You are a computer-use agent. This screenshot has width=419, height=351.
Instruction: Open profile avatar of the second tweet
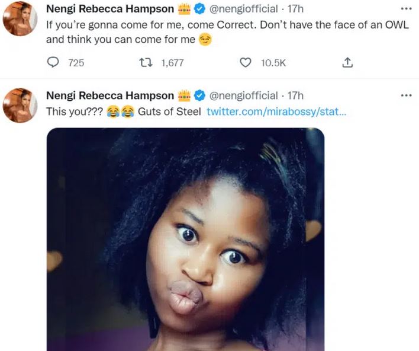pyautogui.click(x=20, y=106)
